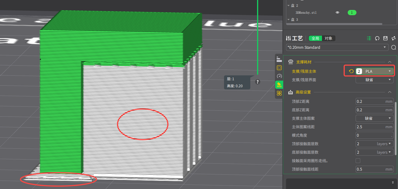This screenshot has height=189, width=398.
Task: Click the question mark help icon
Action: [x=257, y=82]
